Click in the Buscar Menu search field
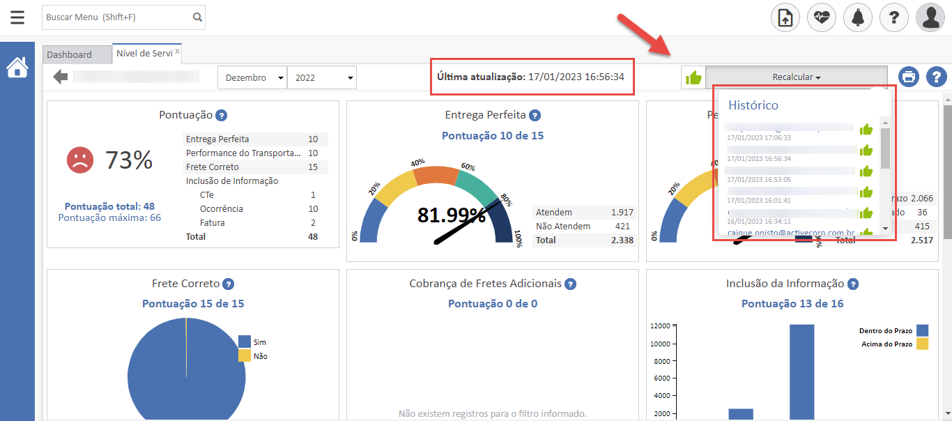952x421 pixels. pyautogui.click(x=116, y=17)
